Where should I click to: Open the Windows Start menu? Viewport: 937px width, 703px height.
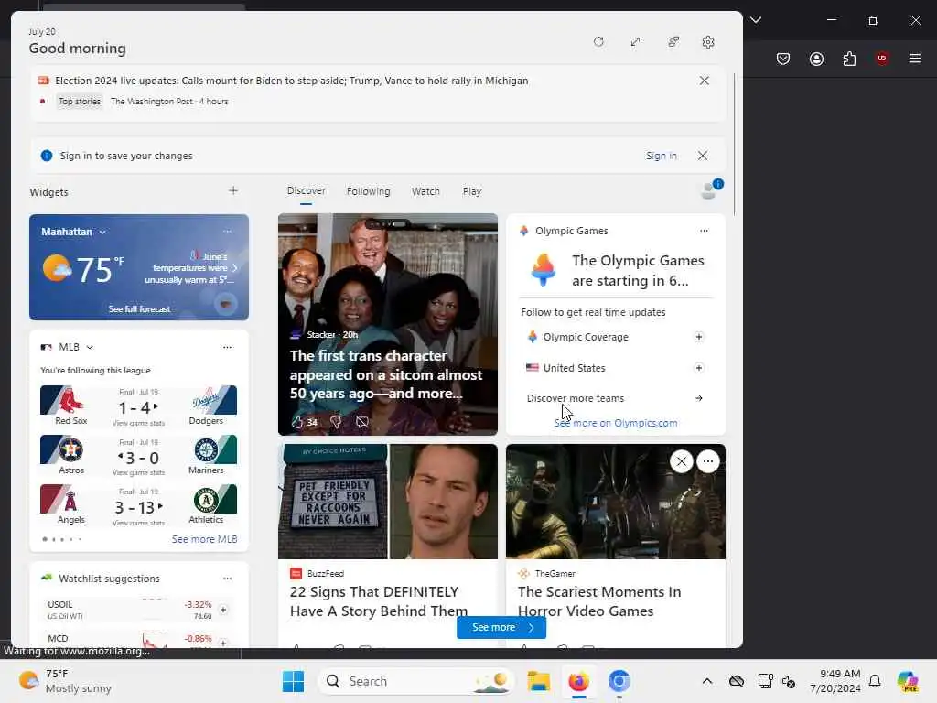(x=293, y=681)
